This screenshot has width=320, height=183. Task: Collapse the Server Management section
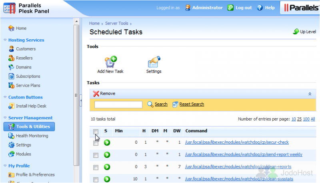(x=5, y=118)
